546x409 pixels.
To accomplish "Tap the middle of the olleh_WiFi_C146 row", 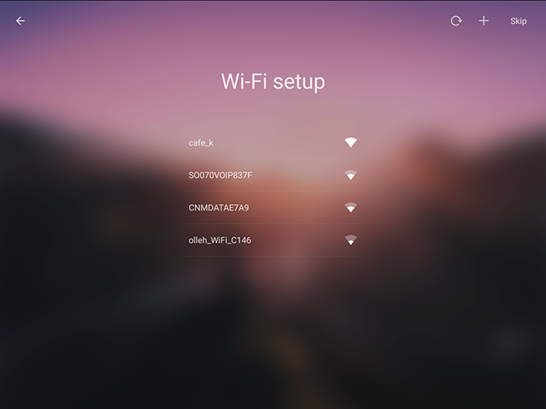I will [273, 240].
